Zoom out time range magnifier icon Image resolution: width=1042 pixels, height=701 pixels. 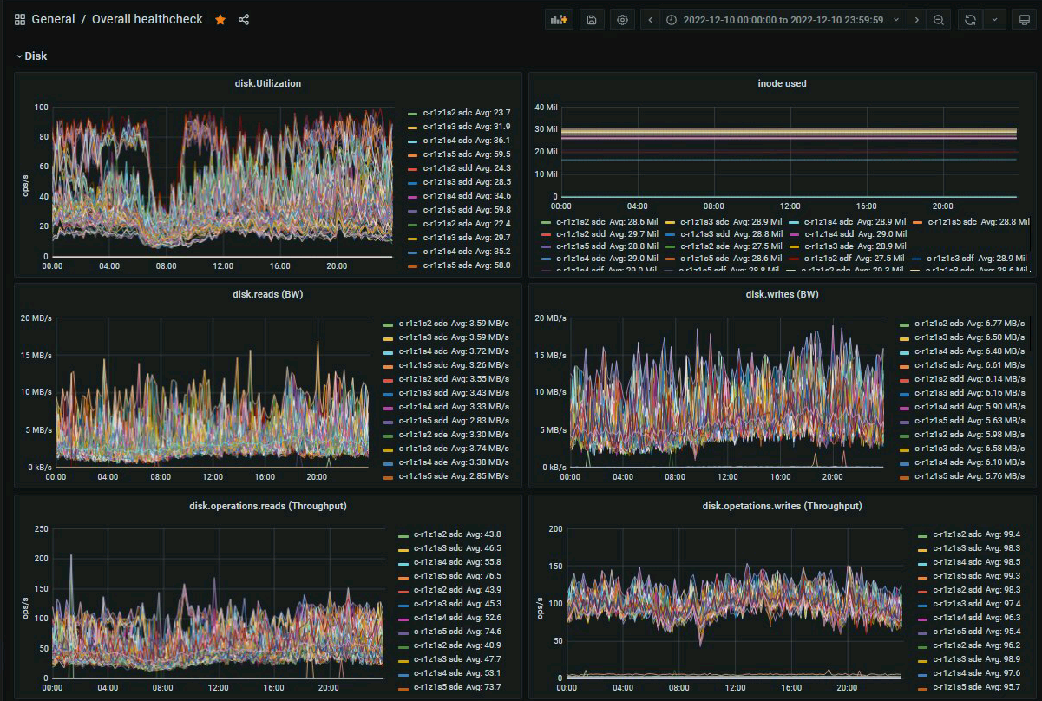pos(939,20)
